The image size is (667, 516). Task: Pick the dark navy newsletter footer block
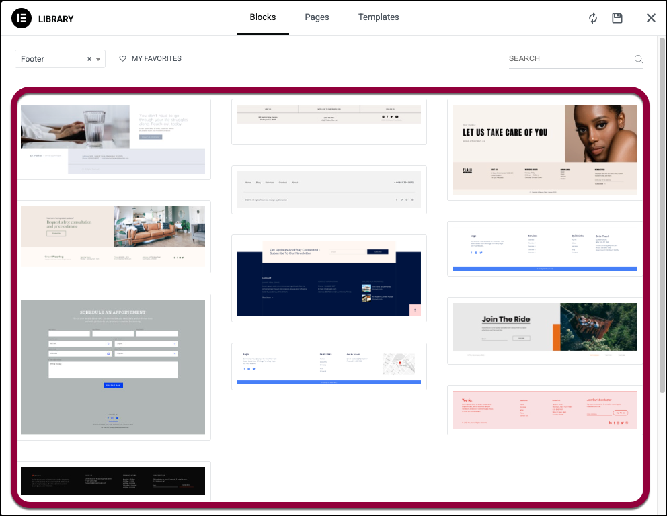[329, 278]
